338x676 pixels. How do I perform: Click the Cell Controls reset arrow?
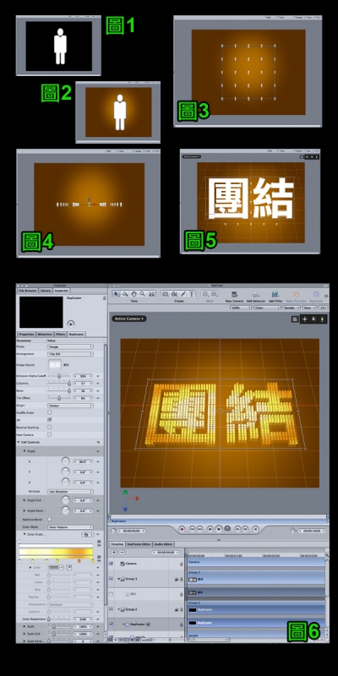pos(98,442)
